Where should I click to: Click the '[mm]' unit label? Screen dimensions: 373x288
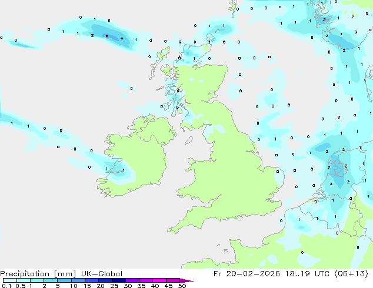(65, 274)
